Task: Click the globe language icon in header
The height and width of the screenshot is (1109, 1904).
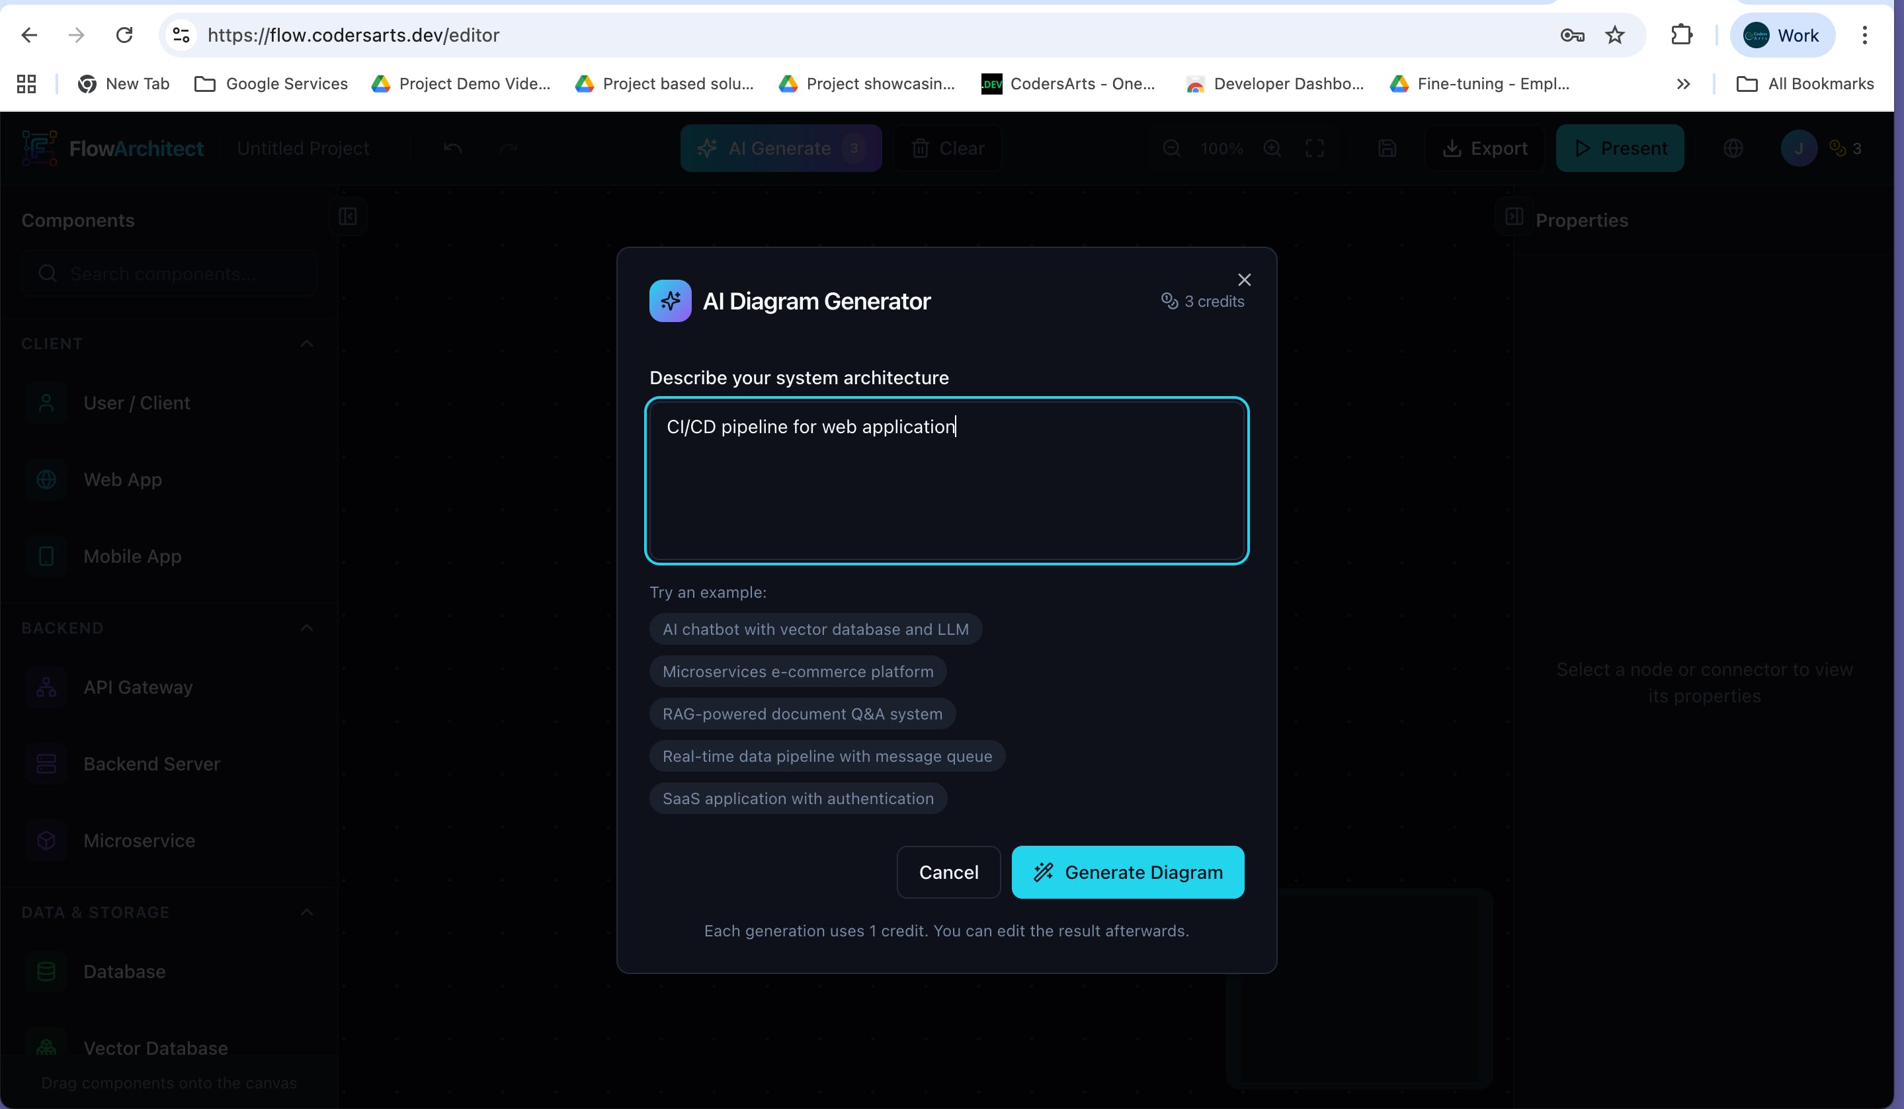Action: [1733, 148]
